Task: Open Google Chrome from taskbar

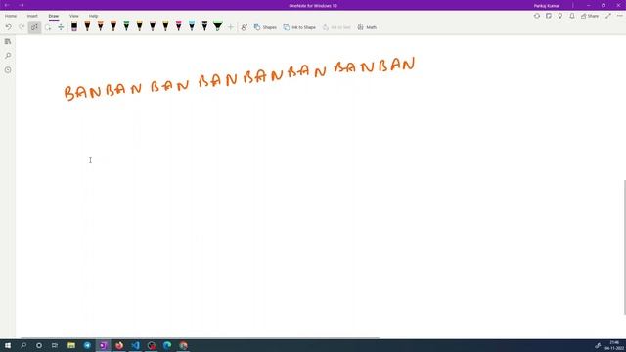Action: (x=183, y=345)
